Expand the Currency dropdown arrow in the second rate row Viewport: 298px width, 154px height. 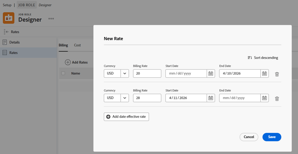(125, 98)
